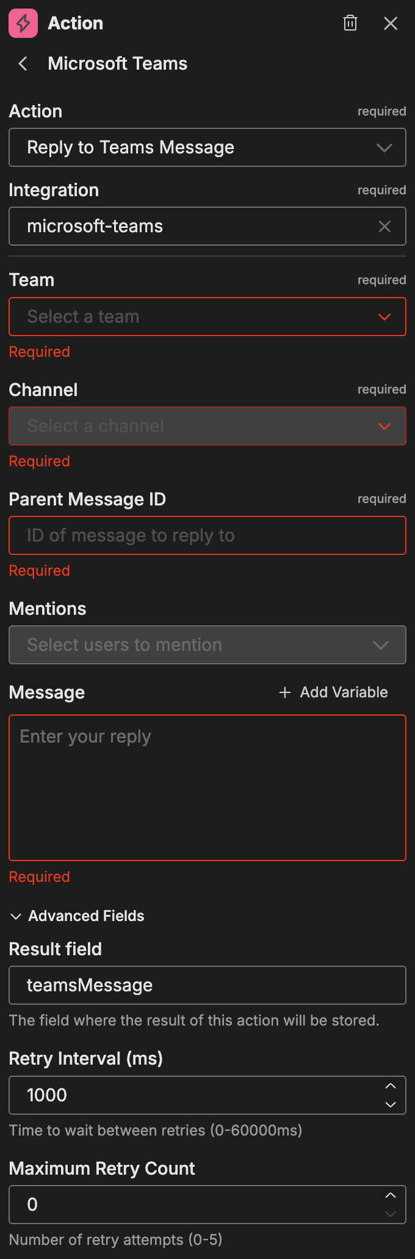Screen dimensions: 415x1259
Task: Close the Action panel
Action: pyautogui.click(x=391, y=23)
